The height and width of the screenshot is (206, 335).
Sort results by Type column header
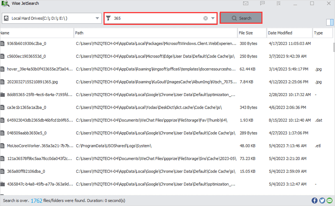click(322, 33)
